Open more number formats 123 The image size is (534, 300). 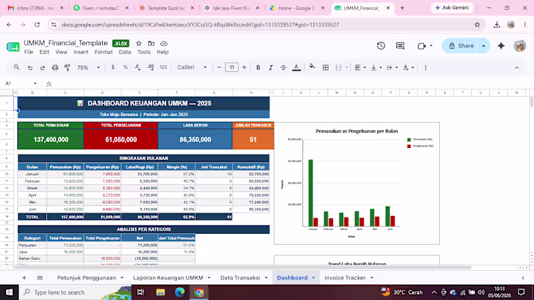point(164,67)
